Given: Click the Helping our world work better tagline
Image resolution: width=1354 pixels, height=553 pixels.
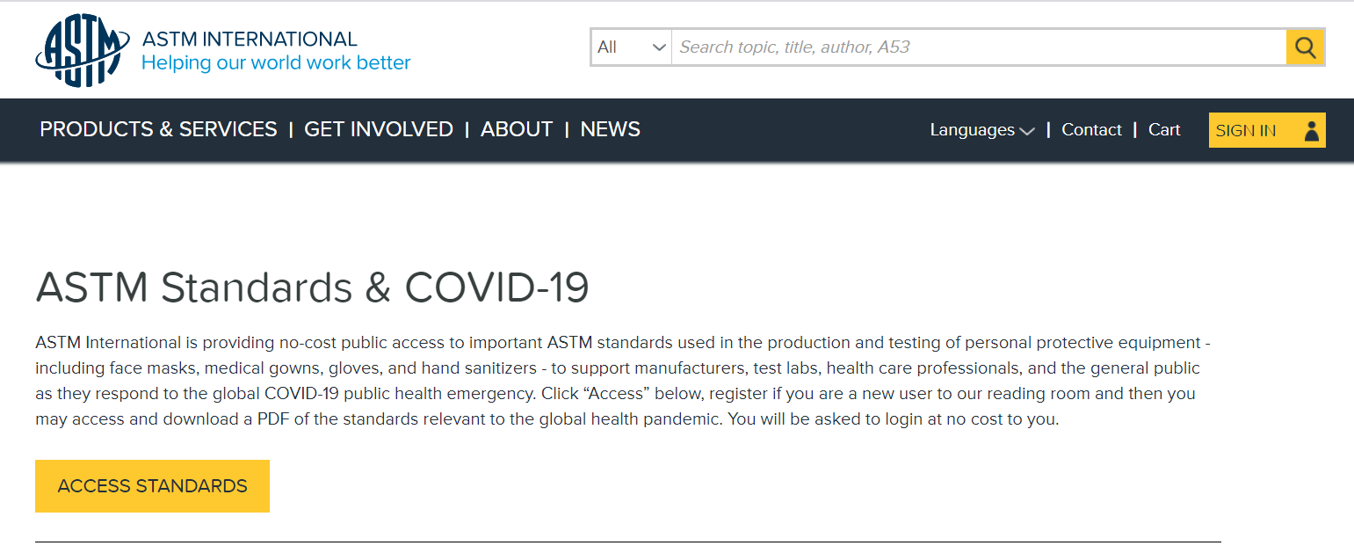Looking at the screenshot, I should click(275, 62).
